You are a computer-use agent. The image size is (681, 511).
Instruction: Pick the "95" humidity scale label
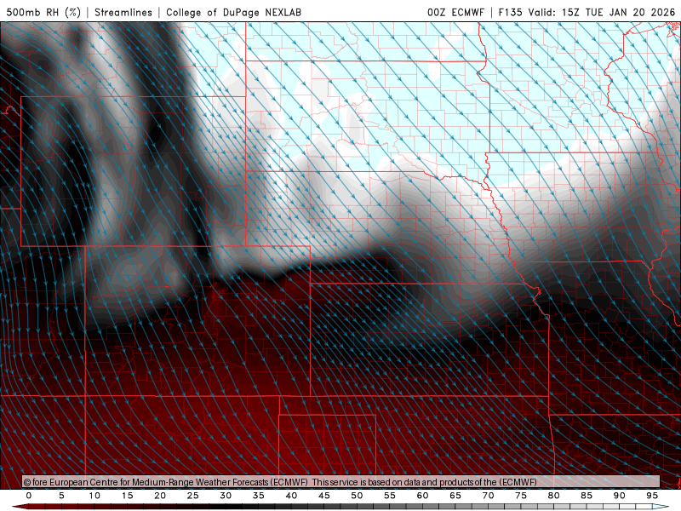(652, 496)
